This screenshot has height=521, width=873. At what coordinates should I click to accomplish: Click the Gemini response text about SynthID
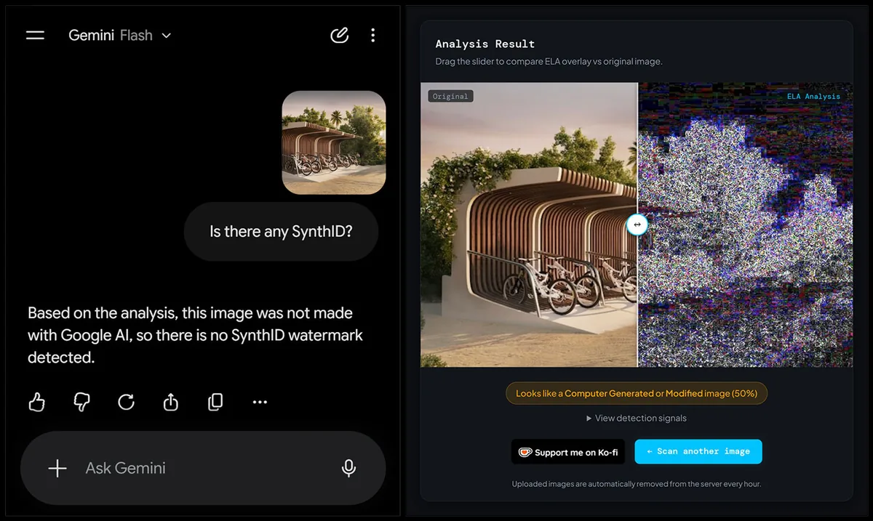click(x=195, y=335)
